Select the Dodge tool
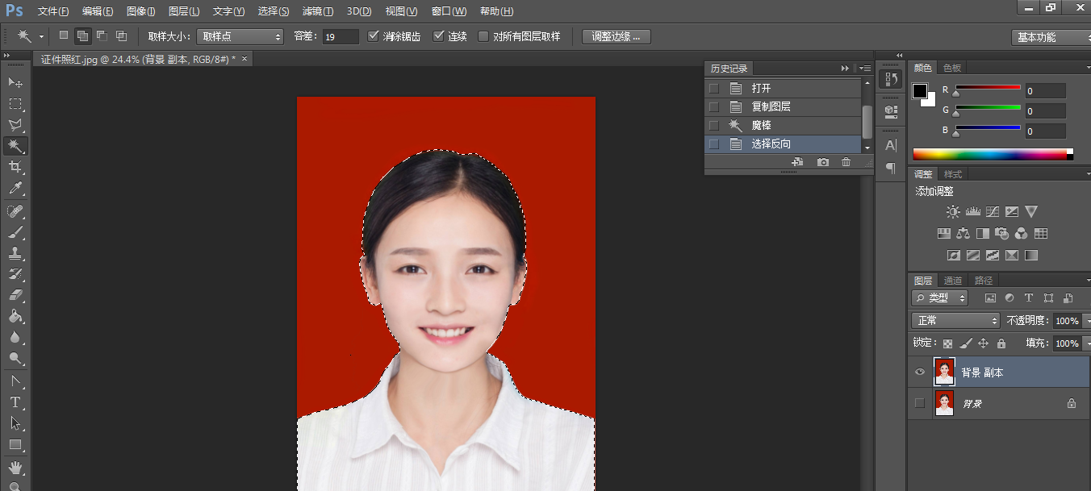Image resolution: width=1091 pixels, height=491 pixels. [15, 358]
